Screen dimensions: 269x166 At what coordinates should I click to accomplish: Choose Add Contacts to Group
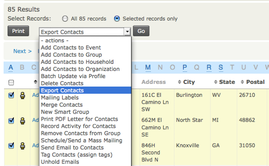coord(86,55)
